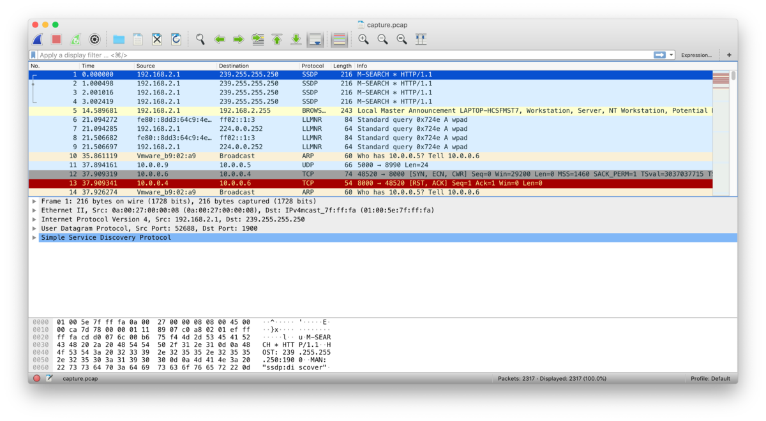Zoom out on packet text
The width and height of the screenshot is (766, 421).
382,40
